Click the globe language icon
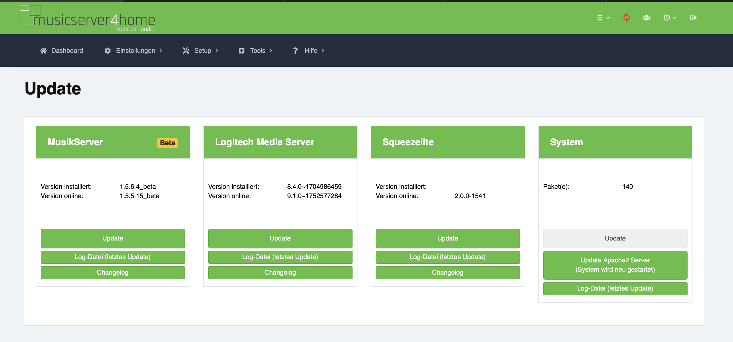The width and height of the screenshot is (733, 342). point(600,18)
